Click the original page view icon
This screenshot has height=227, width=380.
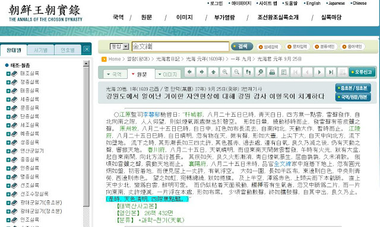click(284, 72)
